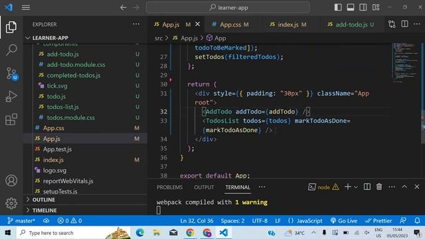425x239 pixels.
Task: Open the Customize Layout icon
Action: pyautogui.click(x=376, y=7)
